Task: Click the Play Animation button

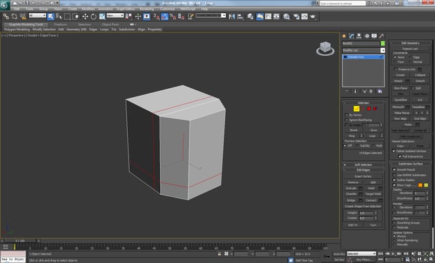Action: point(393,253)
